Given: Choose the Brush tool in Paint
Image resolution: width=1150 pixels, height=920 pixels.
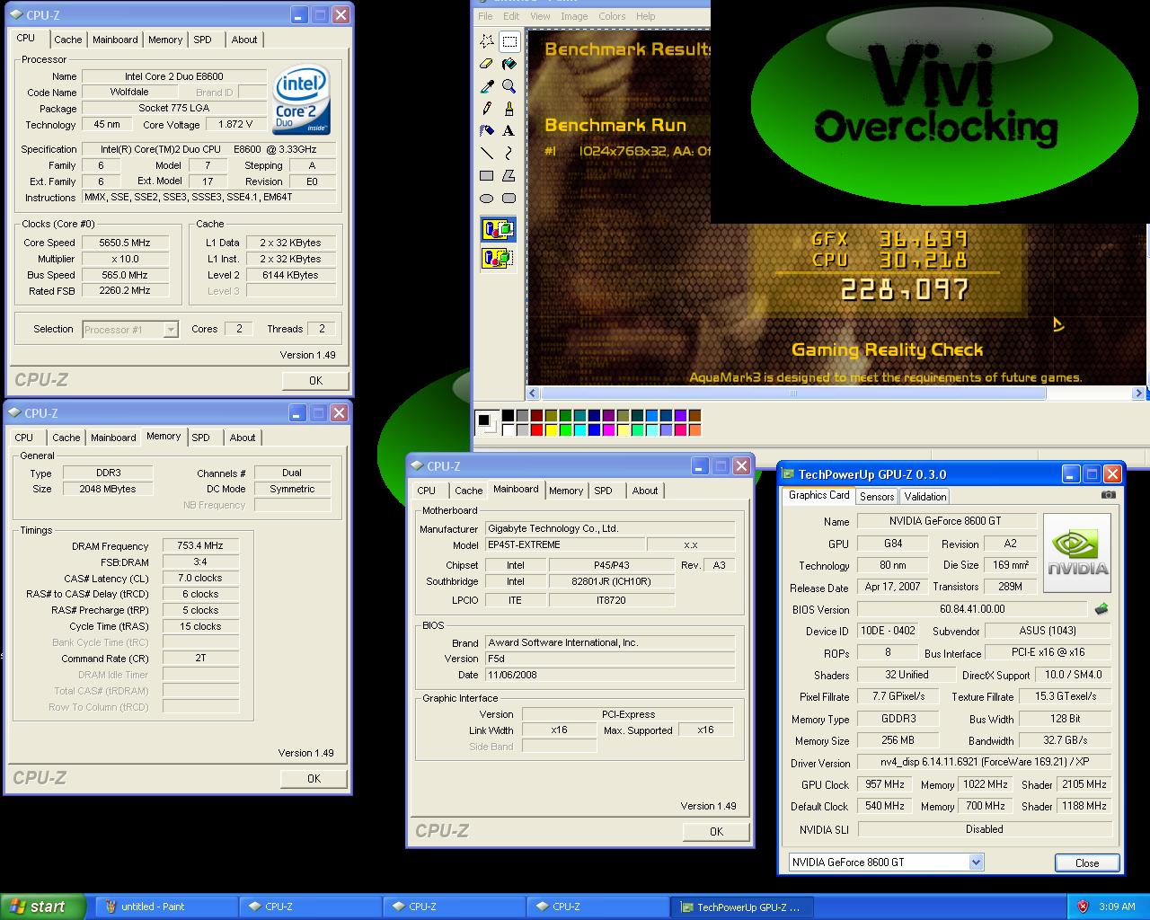Looking at the screenshot, I should tap(509, 109).
